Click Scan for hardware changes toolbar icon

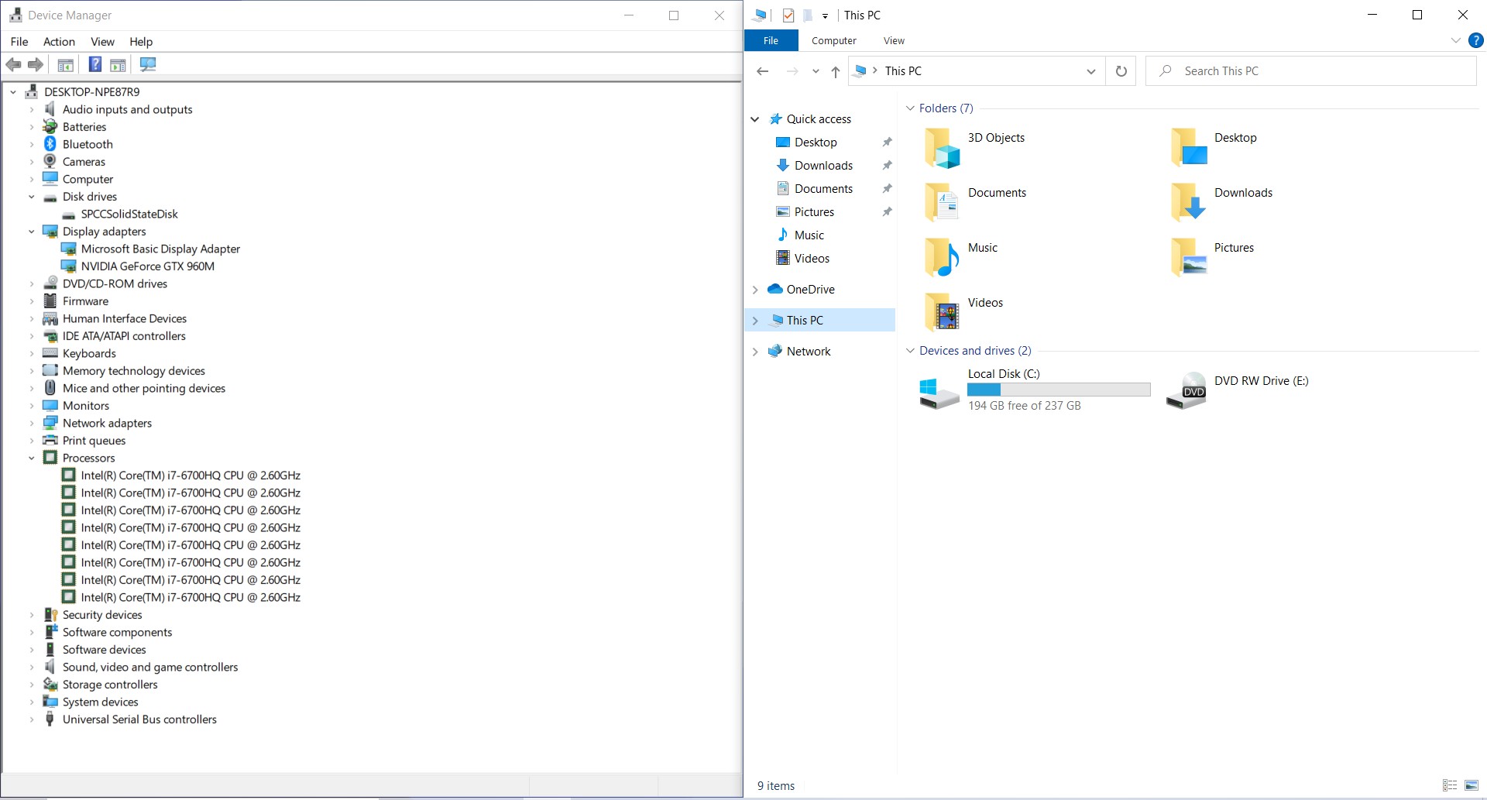pos(148,64)
